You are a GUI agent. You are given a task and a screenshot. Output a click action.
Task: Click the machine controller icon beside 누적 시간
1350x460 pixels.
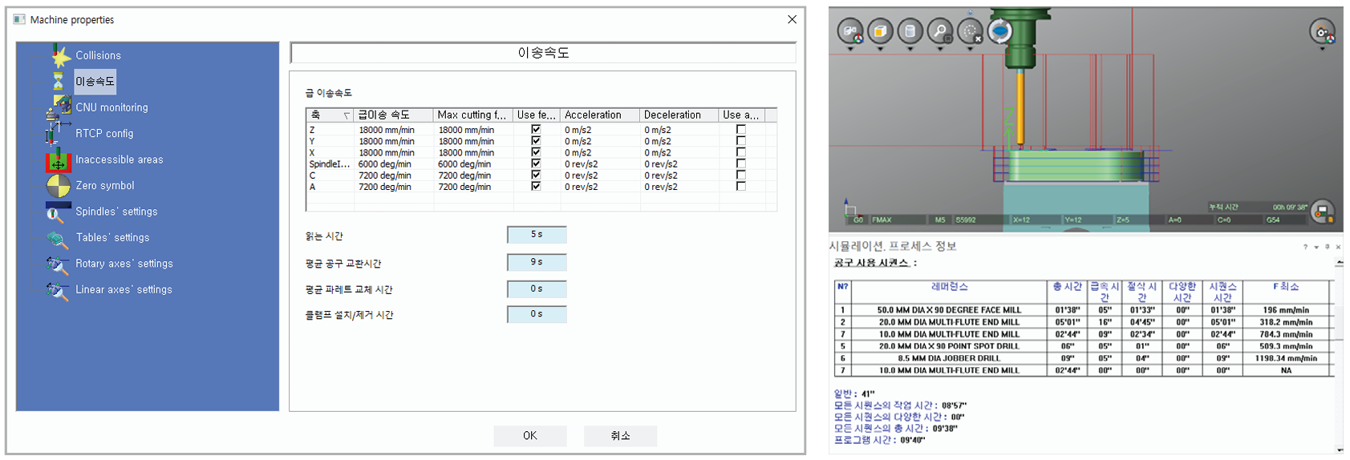click(x=1322, y=212)
